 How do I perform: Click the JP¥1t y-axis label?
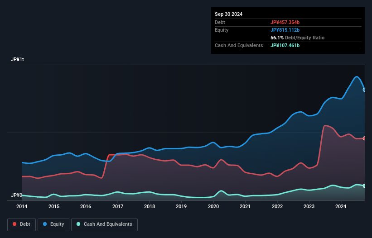pos(17,59)
